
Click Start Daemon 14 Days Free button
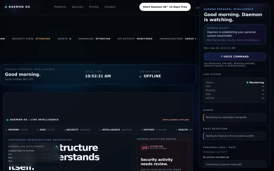pyautogui.click(x=165, y=7)
